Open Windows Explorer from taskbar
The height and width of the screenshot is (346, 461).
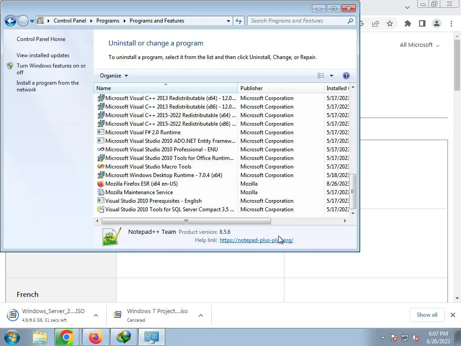(x=40, y=337)
